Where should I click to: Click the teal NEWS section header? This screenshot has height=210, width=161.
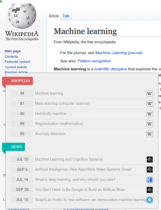[16, 147]
